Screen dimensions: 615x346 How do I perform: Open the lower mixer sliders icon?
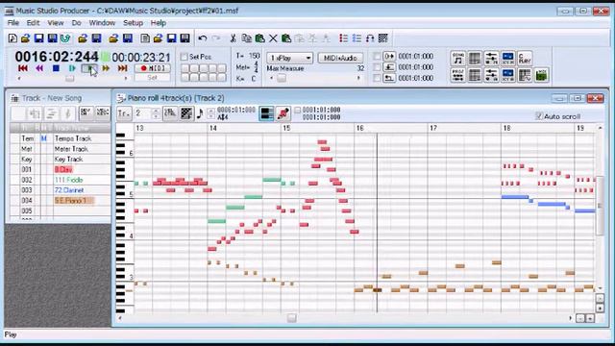[x=491, y=75]
